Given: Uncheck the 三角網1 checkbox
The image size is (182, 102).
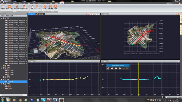Looking at the screenshot, I should pos(6,70).
